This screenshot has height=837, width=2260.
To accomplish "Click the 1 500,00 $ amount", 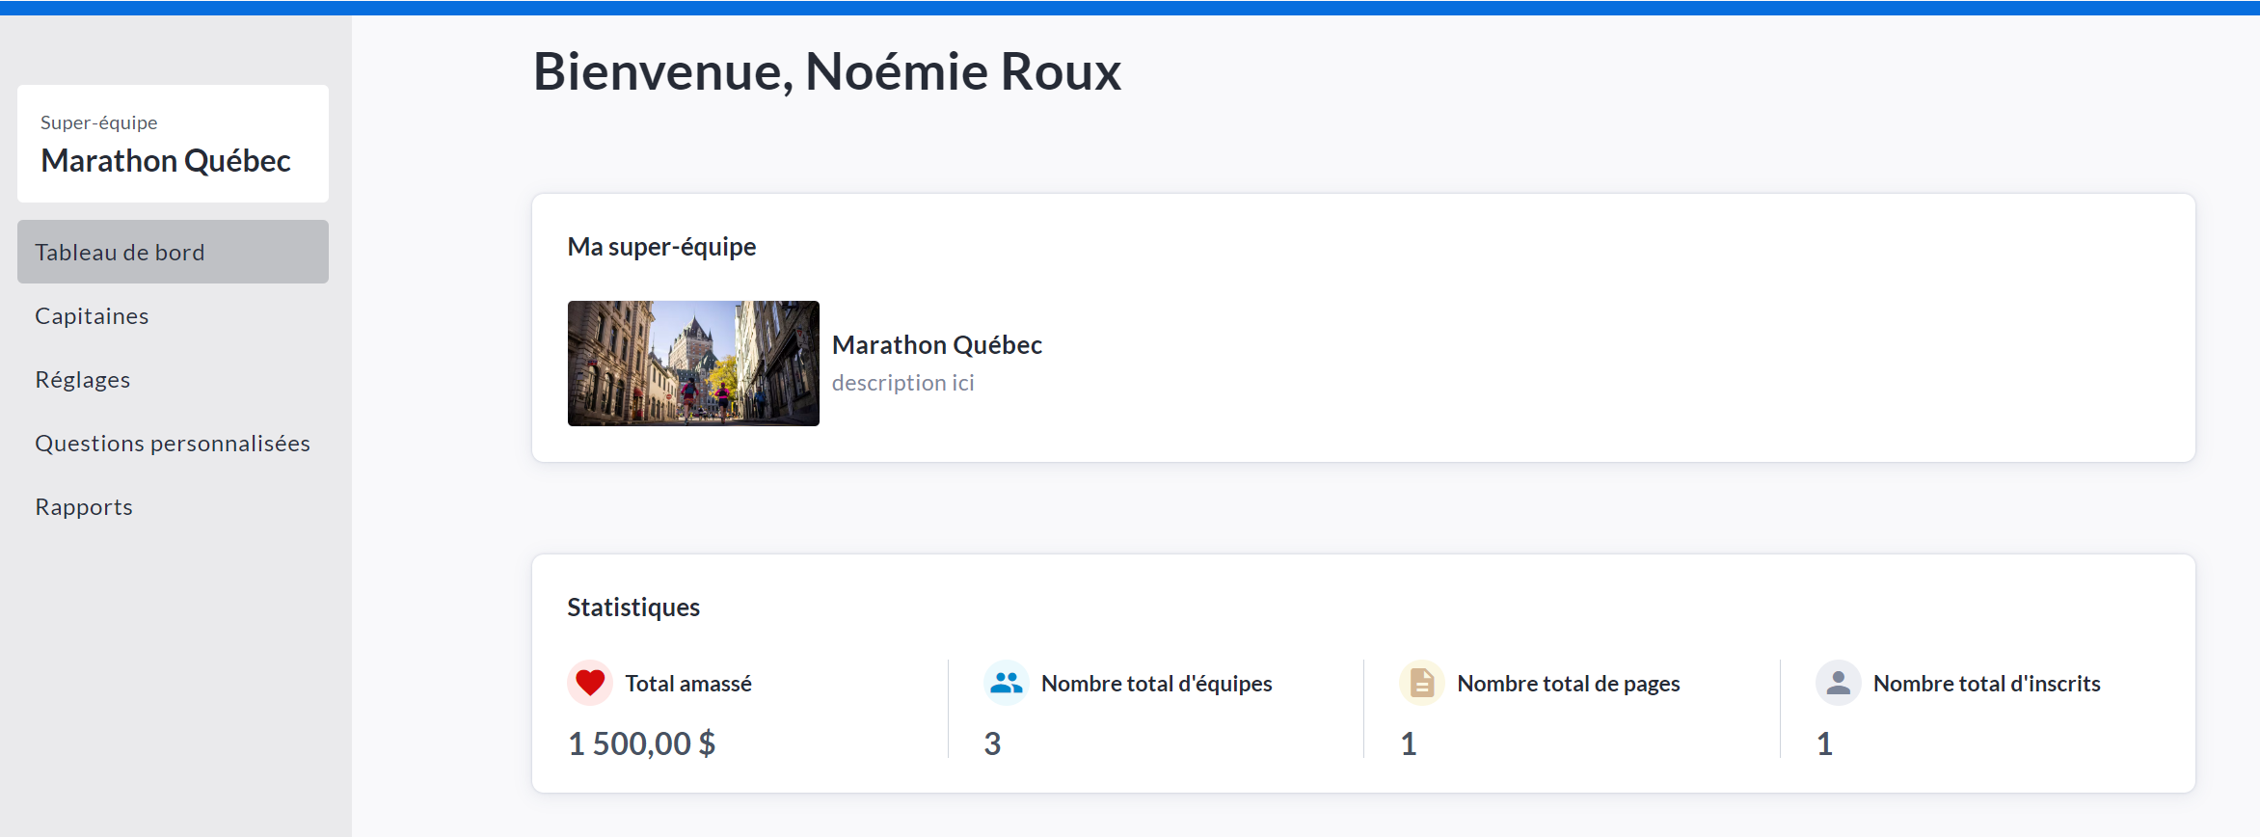I will click(641, 743).
